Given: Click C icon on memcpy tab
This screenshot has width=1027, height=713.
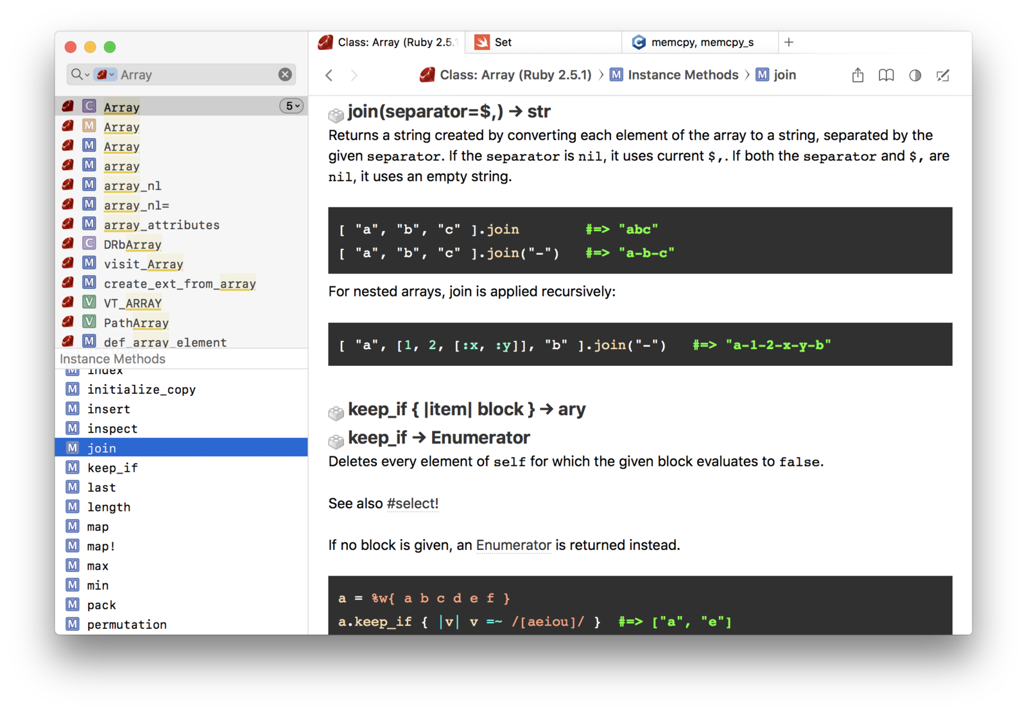Looking at the screenshot, I should point(639,42).
